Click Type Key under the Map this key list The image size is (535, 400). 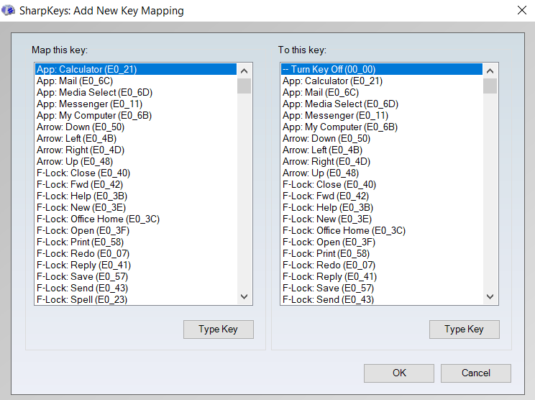click(218, 329)
